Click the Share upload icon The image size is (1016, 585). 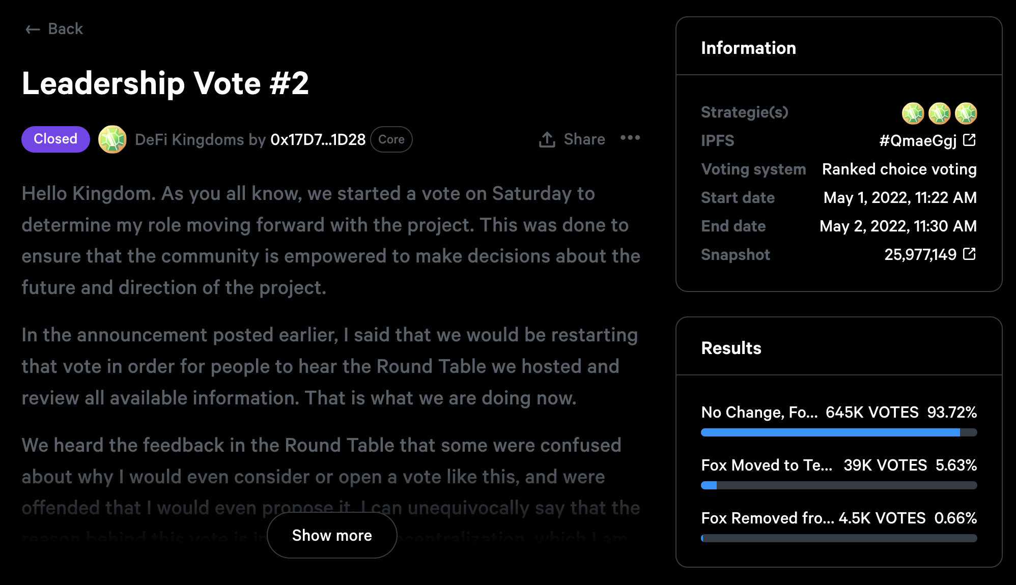pyautogui.click(x=547, y=139)
